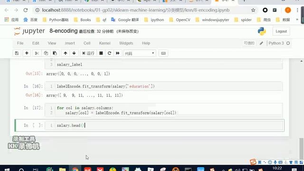Click in the salary.head() code cell
Image resolution: width=304 pixels, height=171 pixels.
[164, 125]
